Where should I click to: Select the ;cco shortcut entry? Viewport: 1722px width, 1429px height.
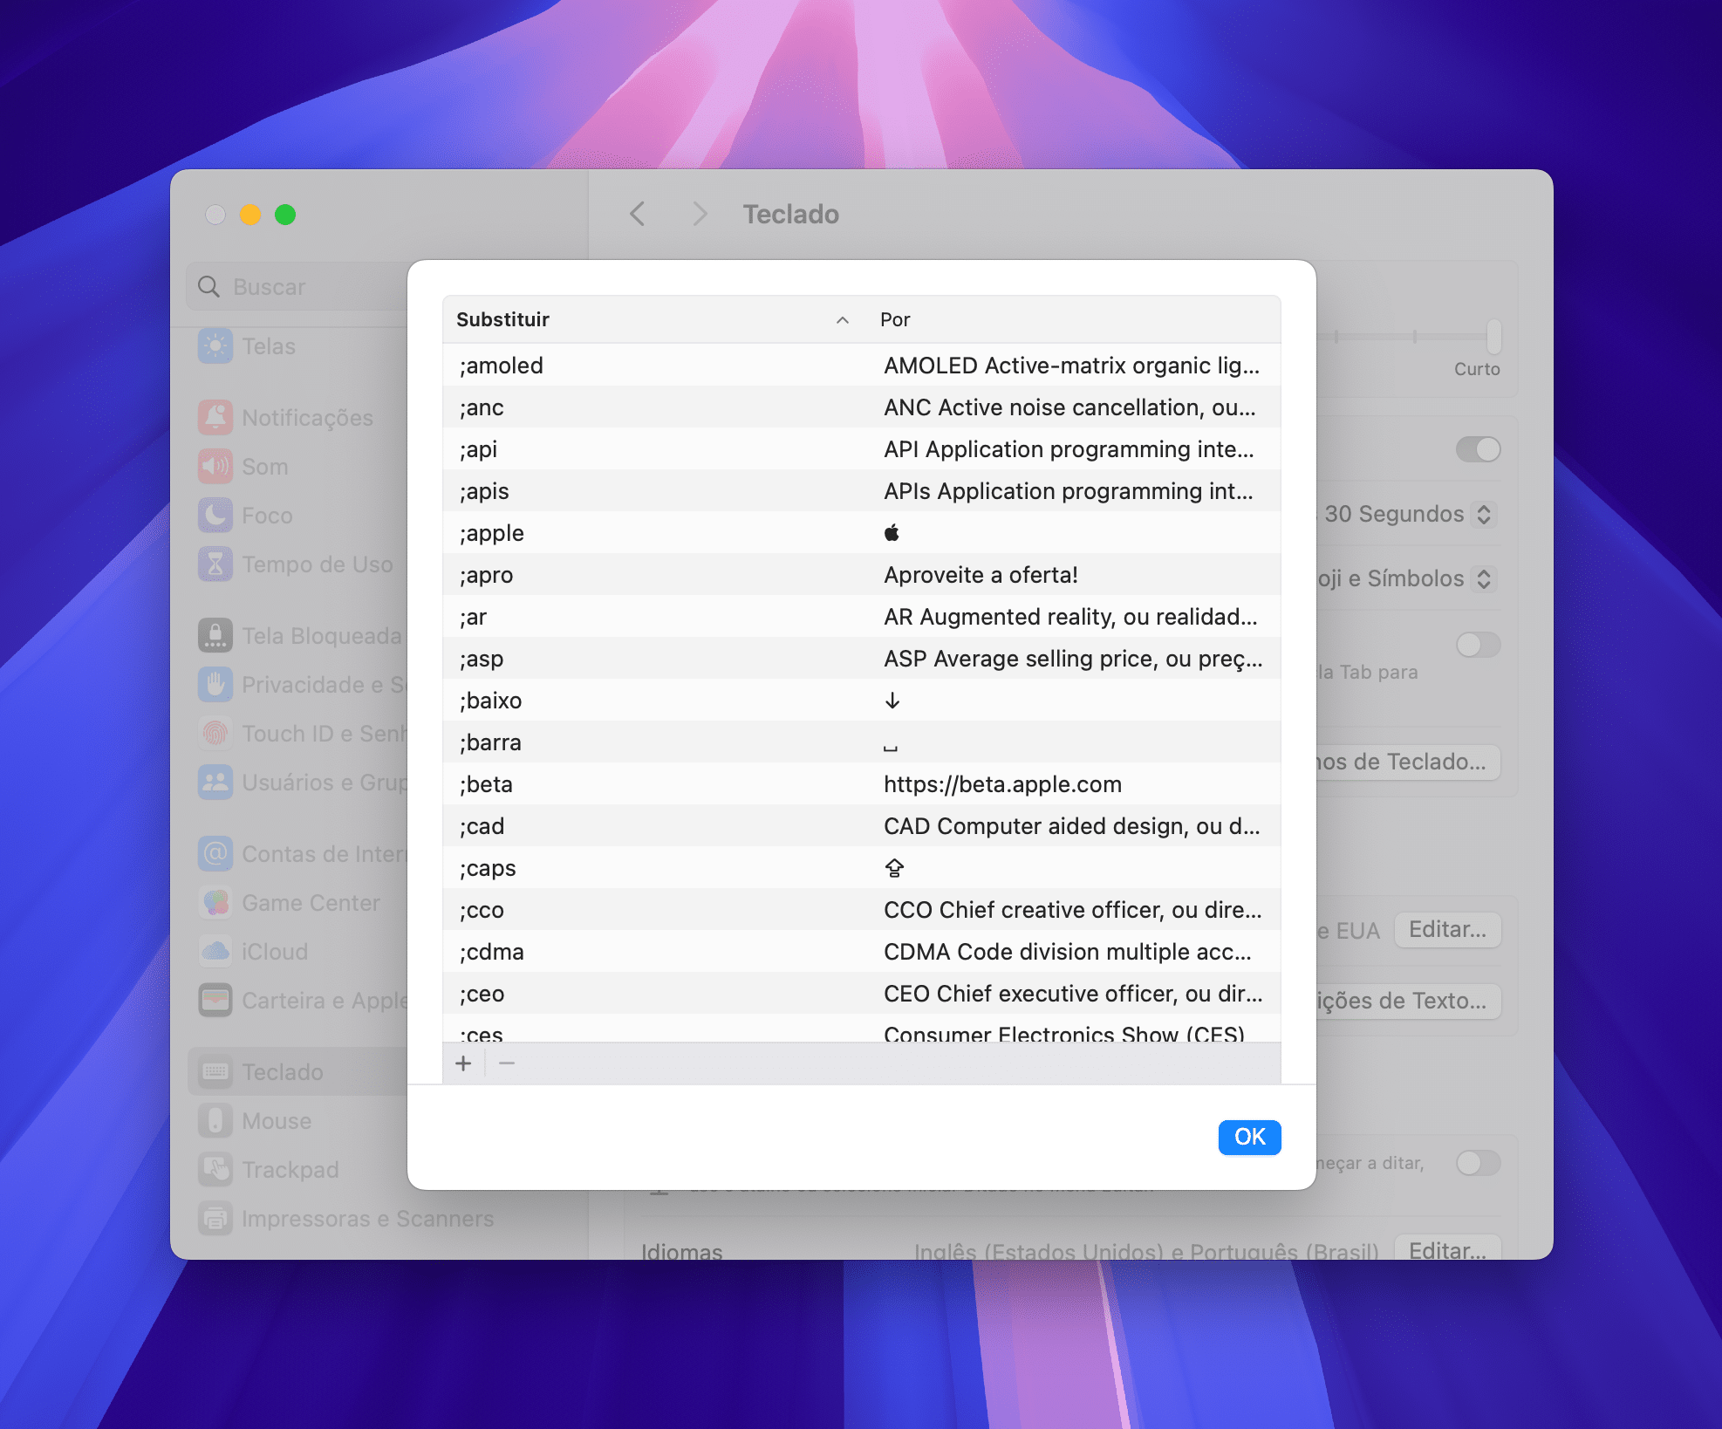pyautogui.click(x=482, y=910)
